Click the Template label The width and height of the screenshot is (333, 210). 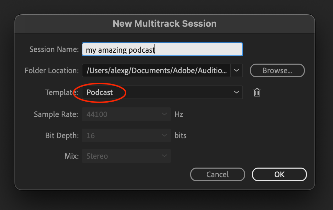62,92
